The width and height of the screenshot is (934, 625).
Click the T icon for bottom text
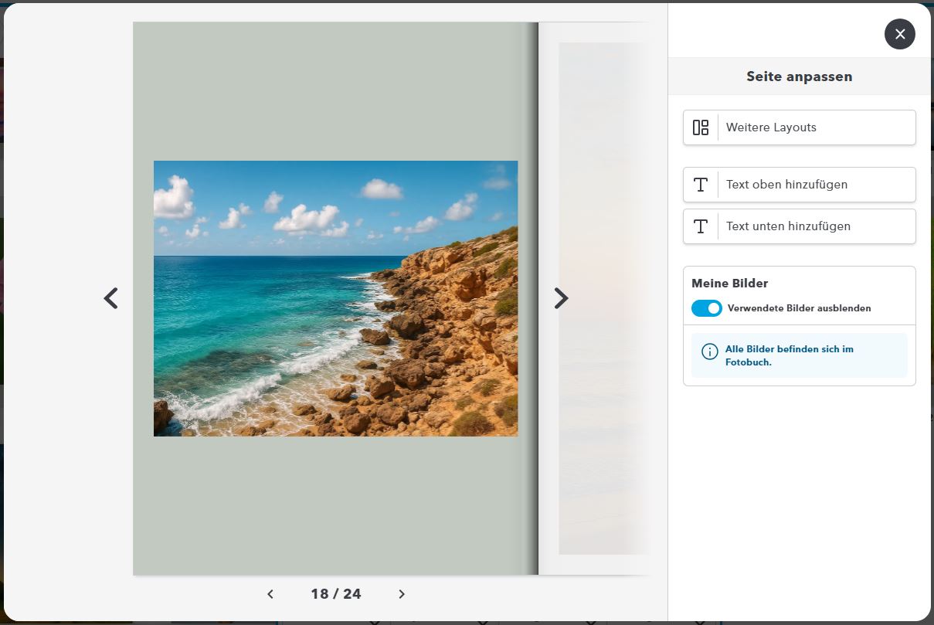click(701, 226)
